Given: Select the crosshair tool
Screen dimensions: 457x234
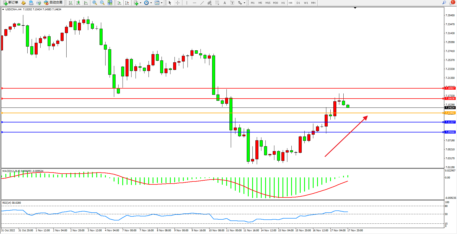Looking at the screenshot, I should 178,3.
